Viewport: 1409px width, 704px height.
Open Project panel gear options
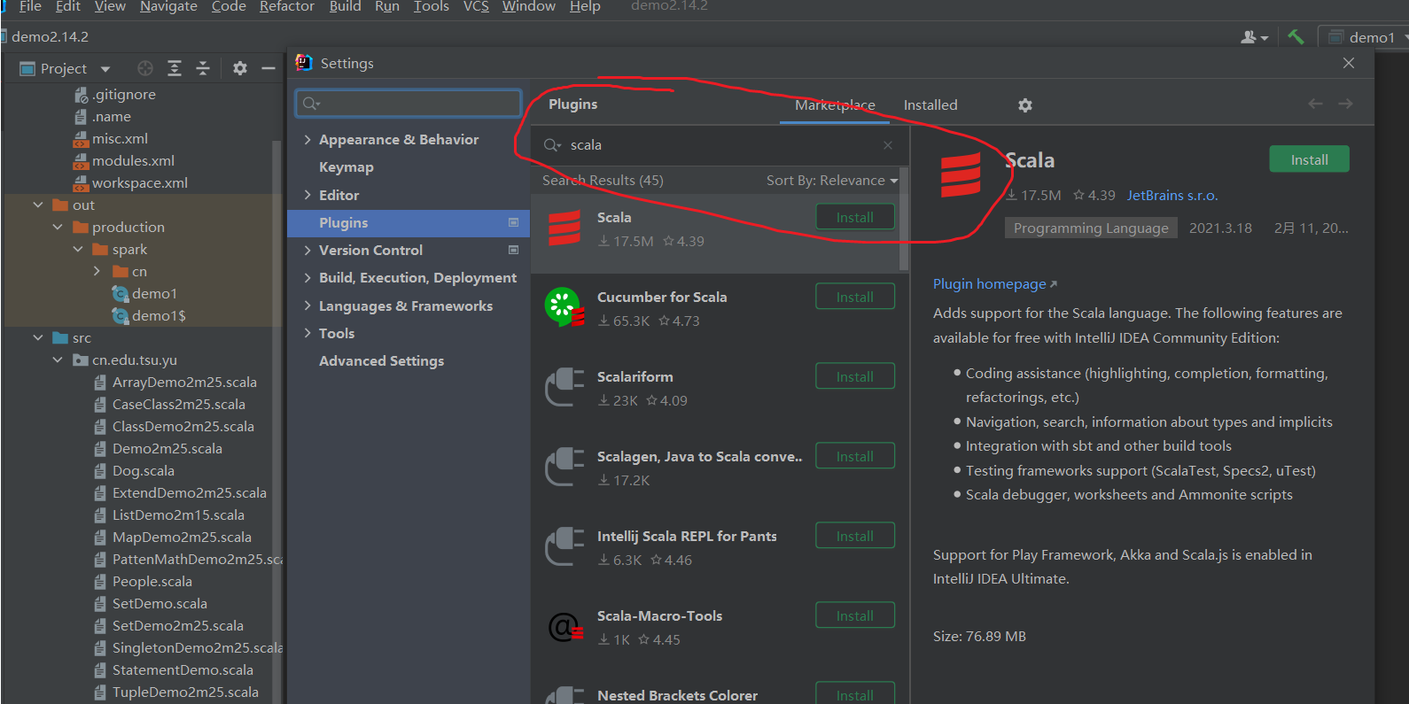click(239, 68)
